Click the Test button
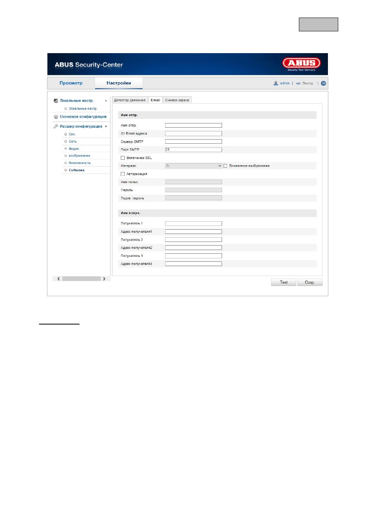 [284, 282]
